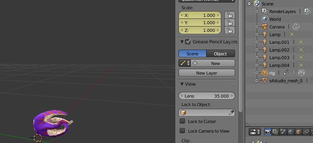Toggle the Scale Y lock

coord(230,23)
